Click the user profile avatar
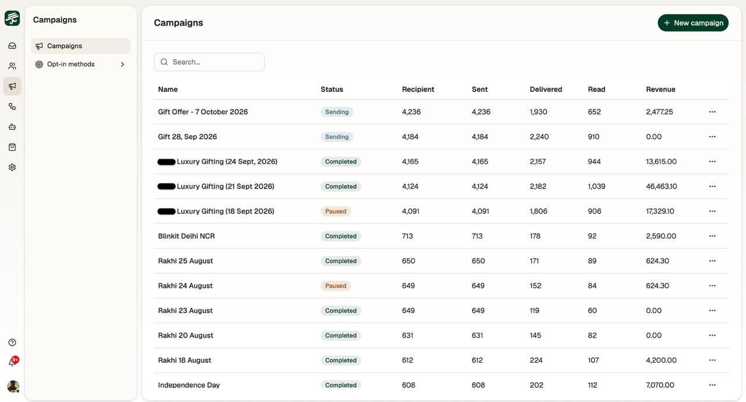This screenshot has width=746, height=402. coord(13,386)
